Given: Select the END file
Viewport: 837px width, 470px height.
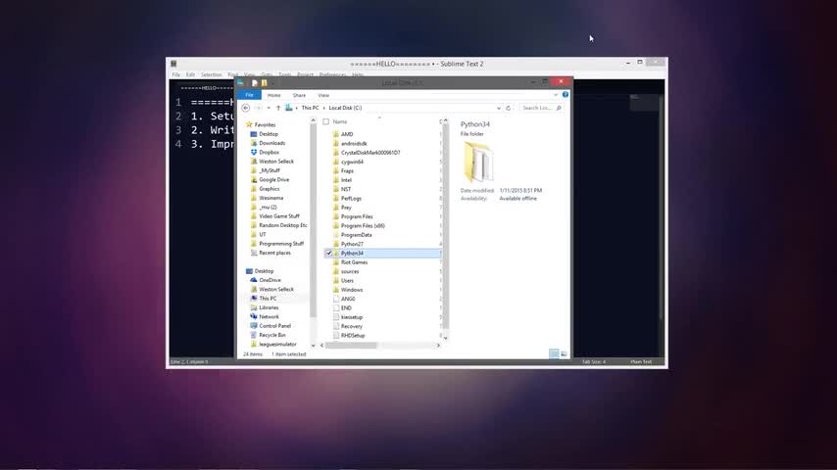Looking at the screenshot, I should click(346, 307).
